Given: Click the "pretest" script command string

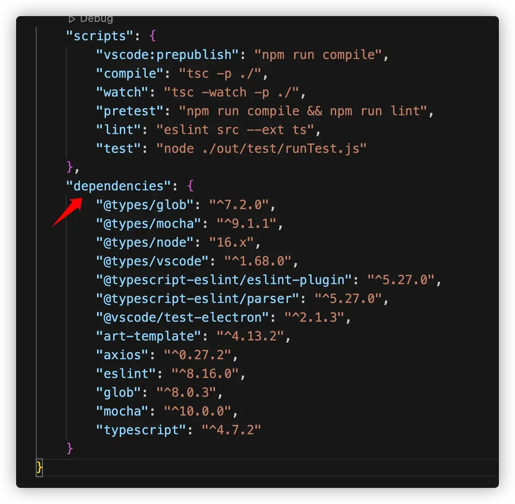Looking at the screenshot, I should pyautogui.click(x=303, y=111).
